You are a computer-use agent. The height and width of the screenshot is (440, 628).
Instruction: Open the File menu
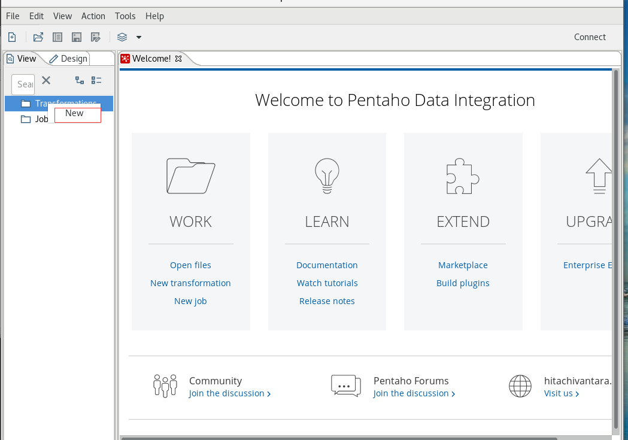(x=13, y=16)
